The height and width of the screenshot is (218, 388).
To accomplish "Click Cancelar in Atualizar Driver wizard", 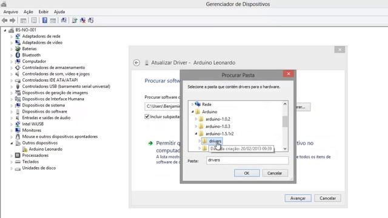I will point(327,198).
